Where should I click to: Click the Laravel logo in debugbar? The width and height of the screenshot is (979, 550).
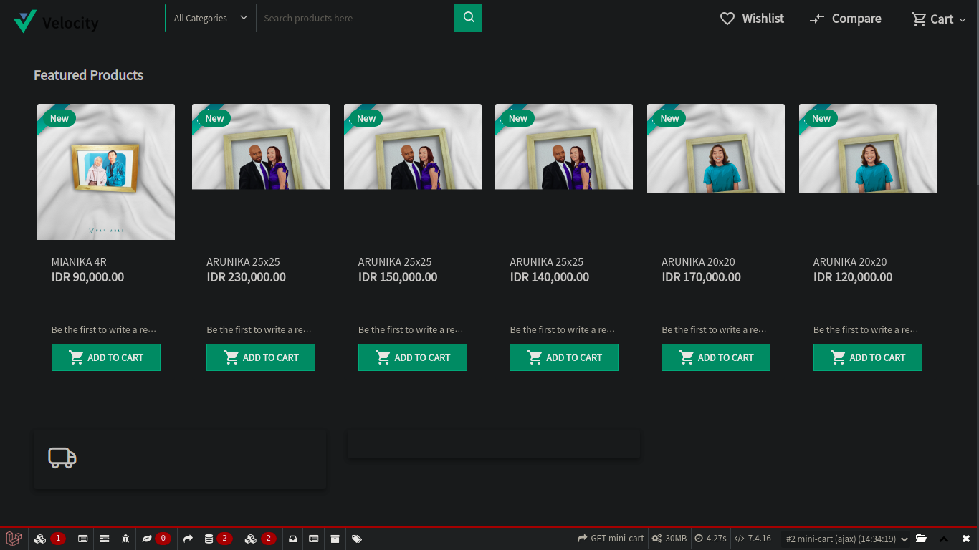coord(14,539)
